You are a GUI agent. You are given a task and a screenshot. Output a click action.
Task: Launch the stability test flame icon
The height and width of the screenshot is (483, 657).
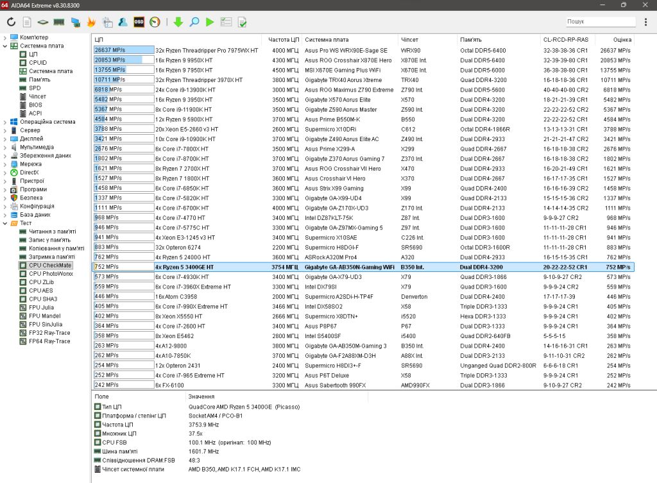[x=91, y=22]
